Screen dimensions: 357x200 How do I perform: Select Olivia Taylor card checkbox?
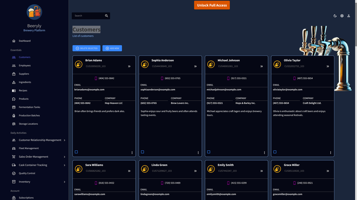[x=275, y=152]
